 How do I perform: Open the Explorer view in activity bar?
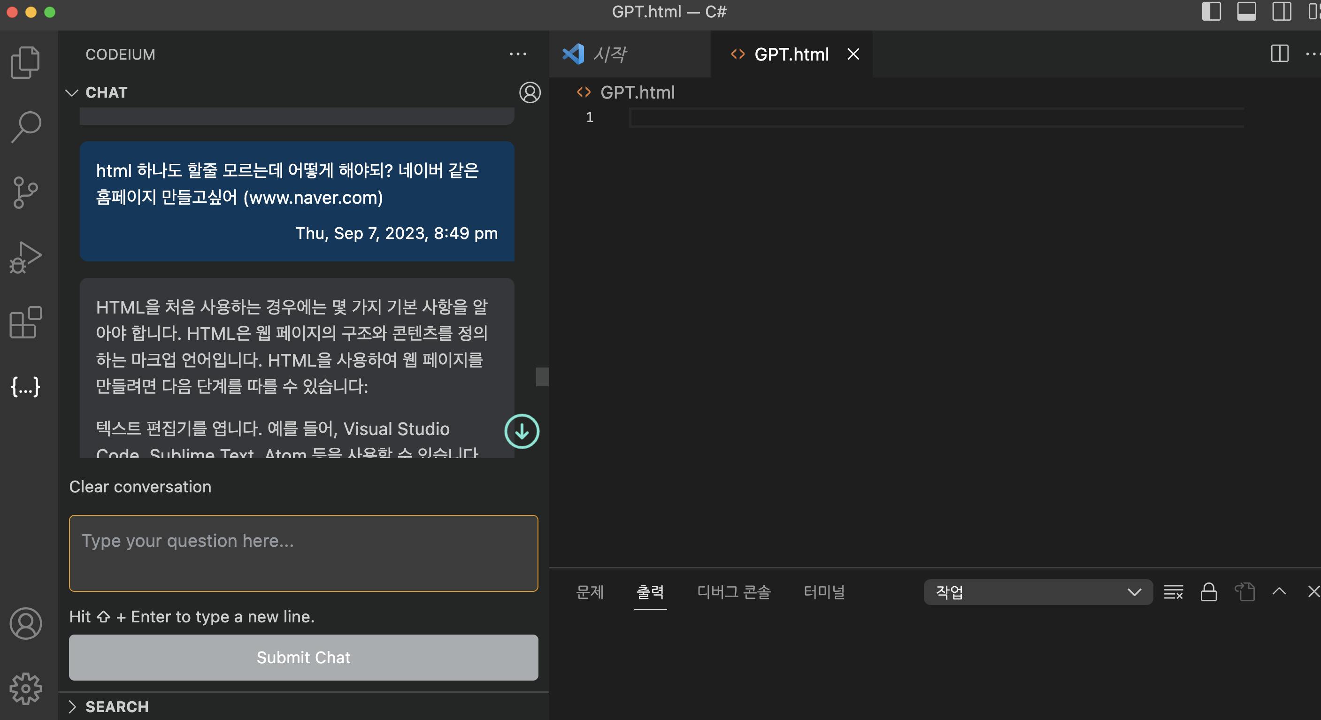25,62
